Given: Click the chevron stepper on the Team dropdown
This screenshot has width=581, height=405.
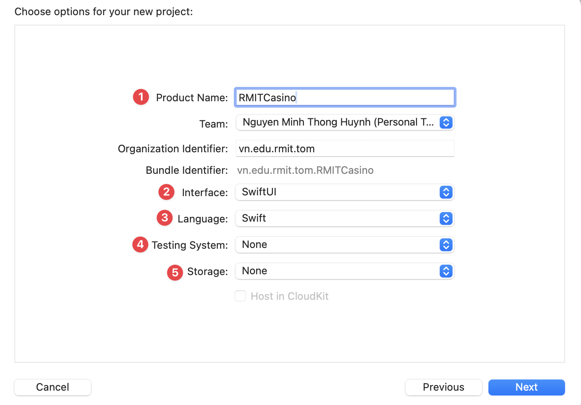Looking at the screenshot, I should click(x=446, y=122).
